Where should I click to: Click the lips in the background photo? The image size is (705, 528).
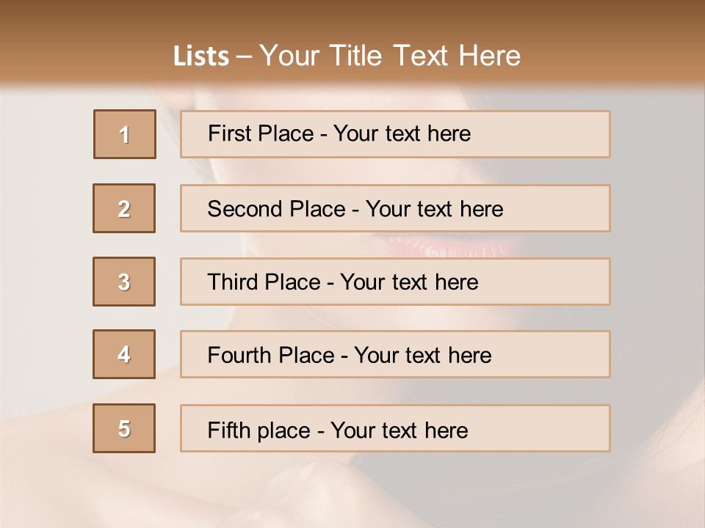click(x=448, y=247)
